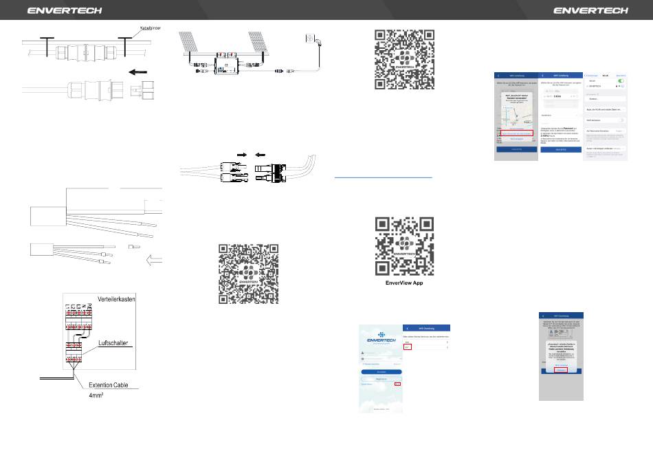Click the Envertech logo in the left header

point(65,10)
